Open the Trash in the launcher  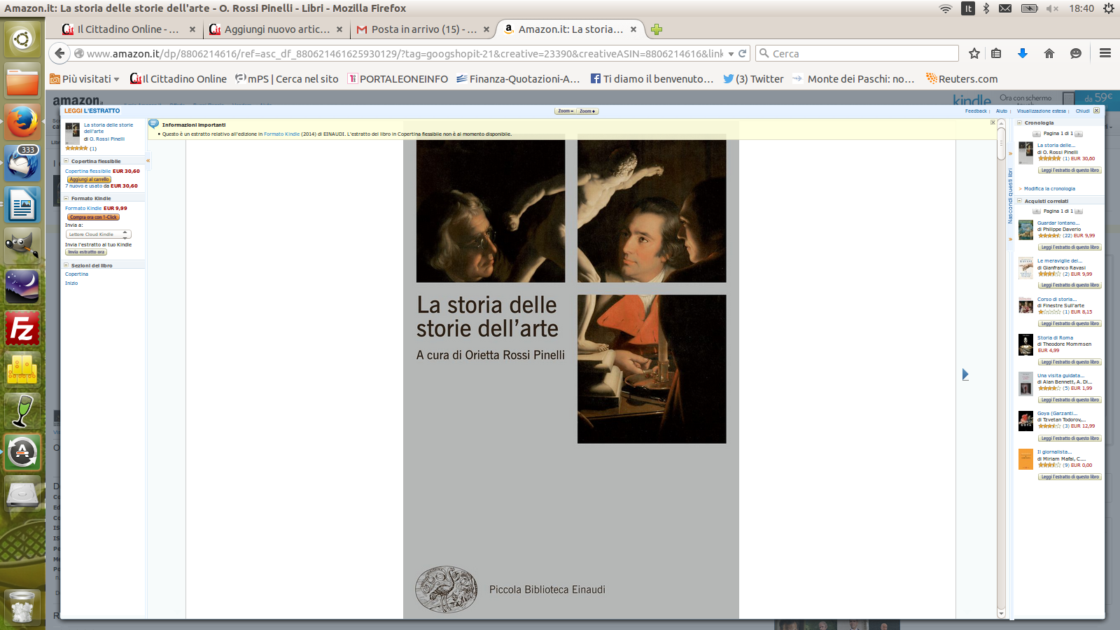pos(22,606)
